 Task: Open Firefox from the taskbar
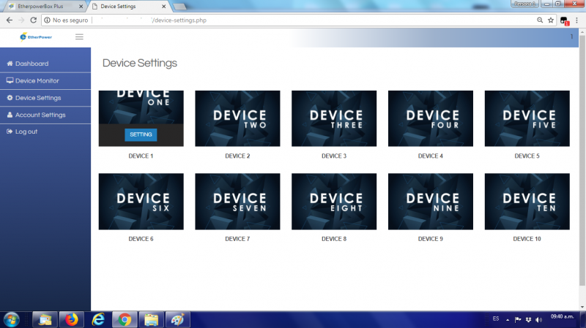click(71, 319)
